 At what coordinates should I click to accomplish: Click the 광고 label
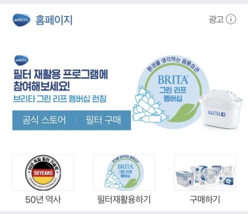pos(216,19)
